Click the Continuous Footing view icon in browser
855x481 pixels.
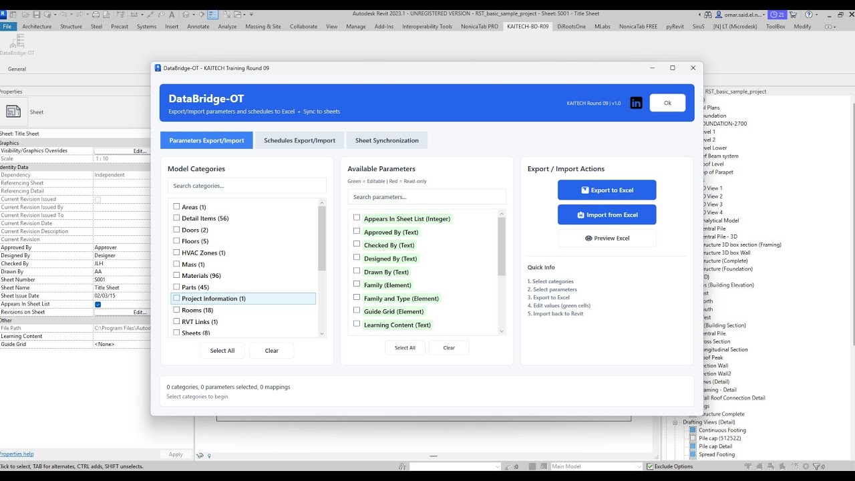[x=693, y=430]
